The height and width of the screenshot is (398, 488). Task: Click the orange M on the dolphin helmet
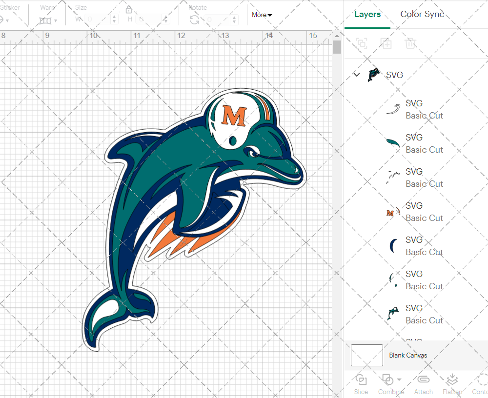point(234,116)
